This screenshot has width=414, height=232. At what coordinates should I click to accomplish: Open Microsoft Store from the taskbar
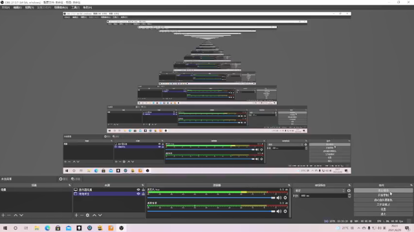tap(58, 228)
